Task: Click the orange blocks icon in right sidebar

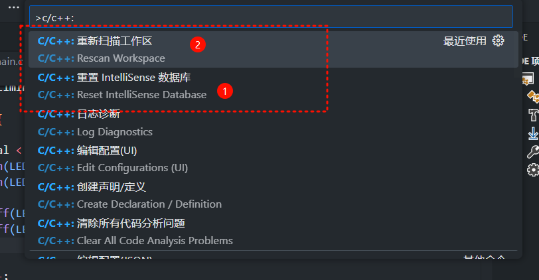Action: coord(532,97)
